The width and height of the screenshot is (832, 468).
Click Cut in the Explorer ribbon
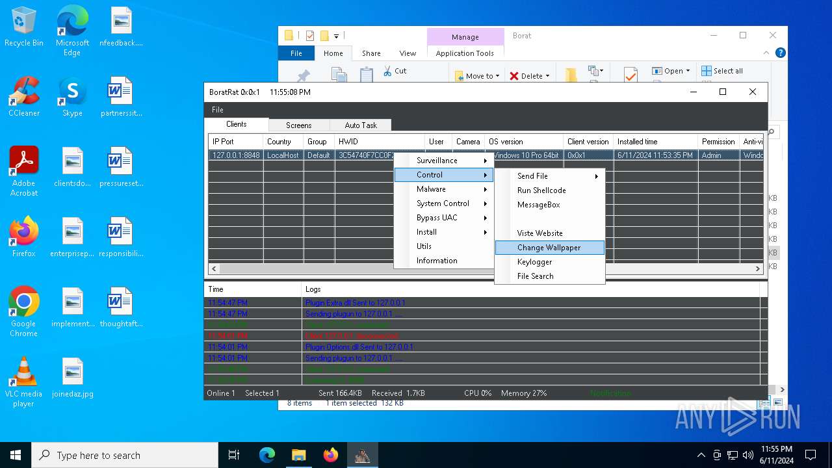[395, 71]
